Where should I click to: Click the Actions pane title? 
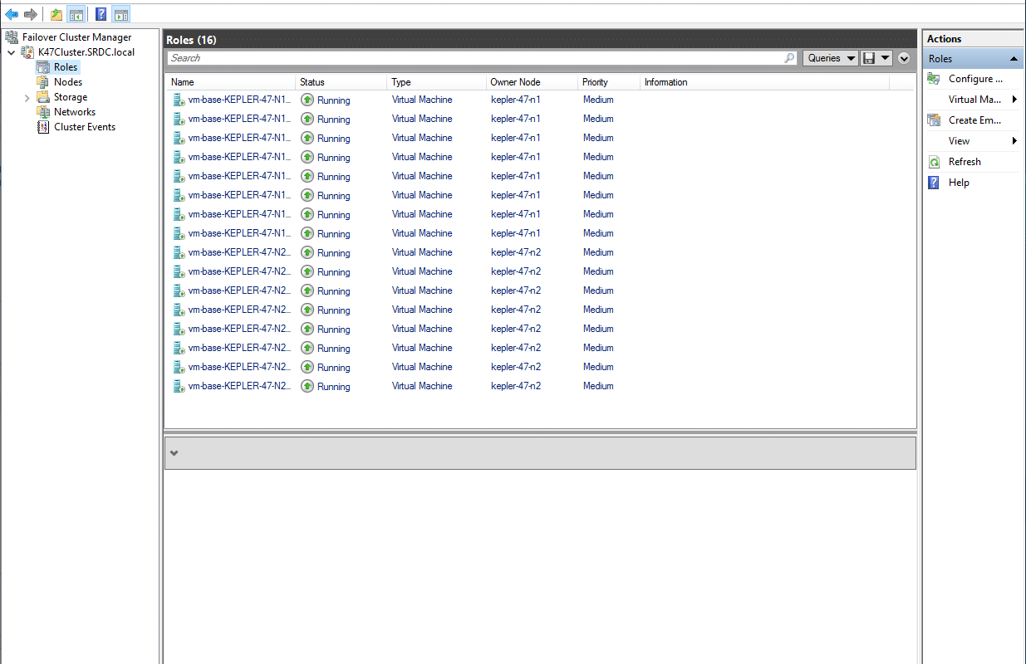click(944, 39)
